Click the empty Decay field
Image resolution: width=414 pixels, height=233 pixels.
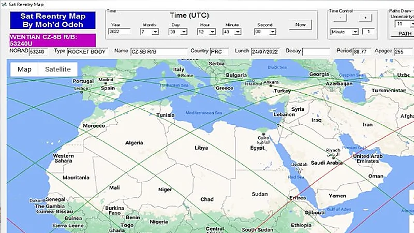pyautogui.click(x=316, y=51)
